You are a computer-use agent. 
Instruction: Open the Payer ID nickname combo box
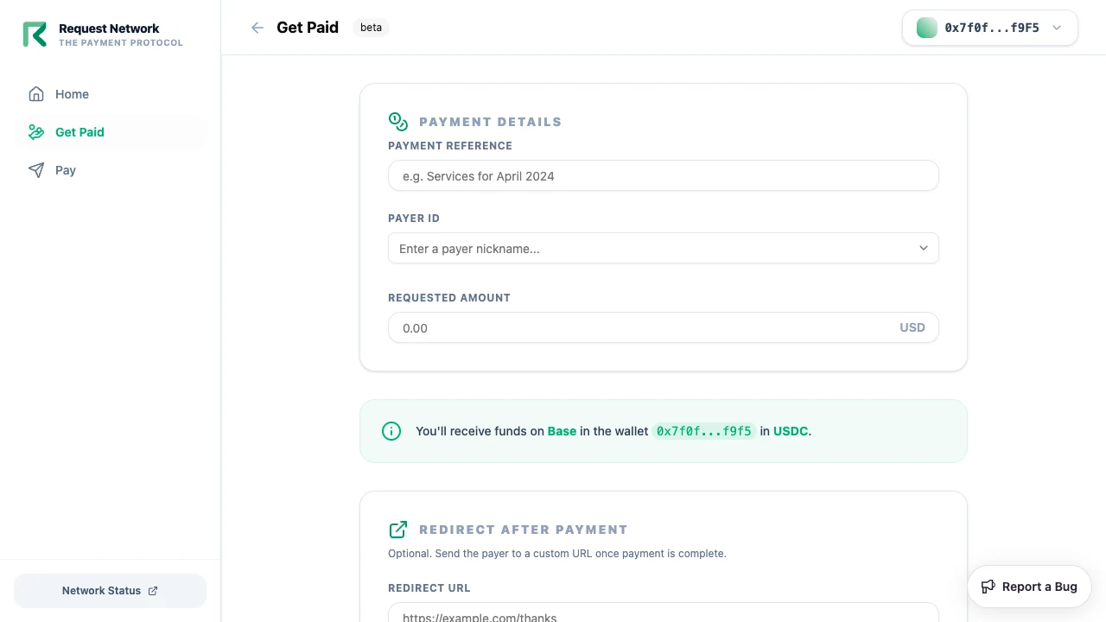coord(664,248)
